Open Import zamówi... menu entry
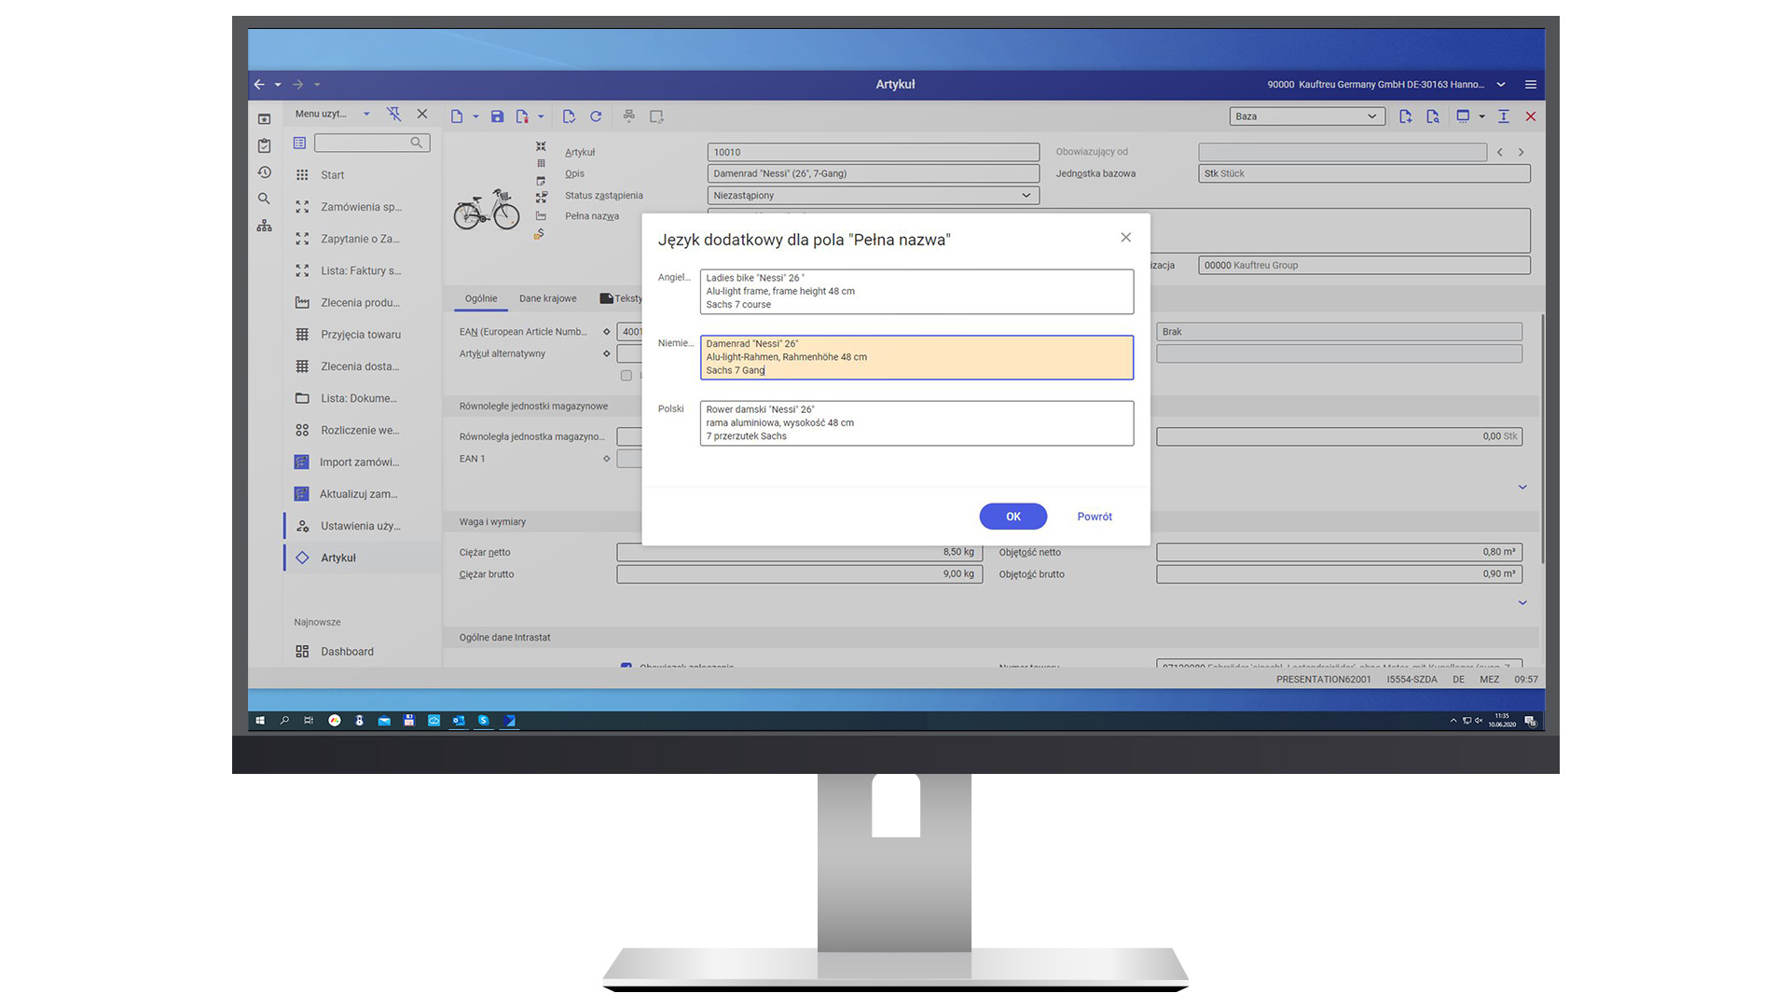This screenshot has height=1007, width=1790. point(362,462)
